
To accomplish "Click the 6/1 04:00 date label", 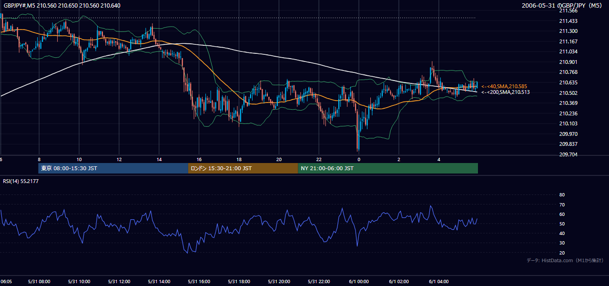I will [x=439, y=282].
